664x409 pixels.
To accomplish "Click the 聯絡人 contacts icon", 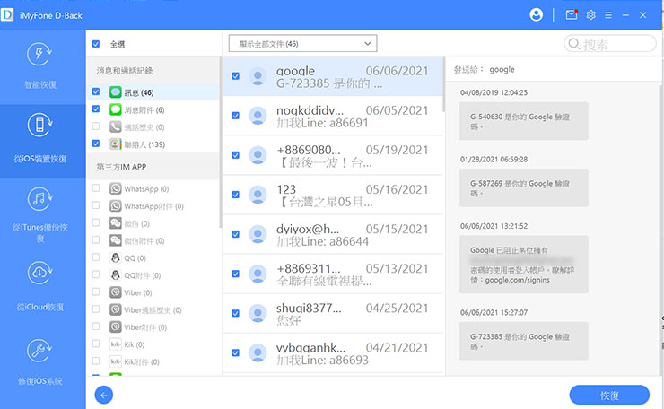I will (115, 144).
